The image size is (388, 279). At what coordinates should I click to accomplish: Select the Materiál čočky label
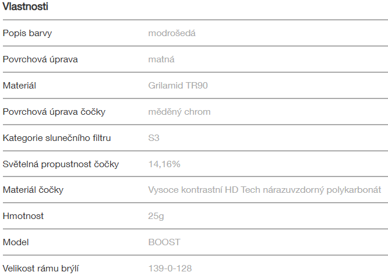(x=33, y=190)
